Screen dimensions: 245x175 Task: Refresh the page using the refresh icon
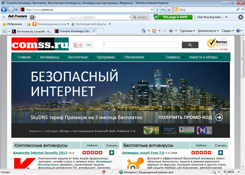tap(163, 10)
